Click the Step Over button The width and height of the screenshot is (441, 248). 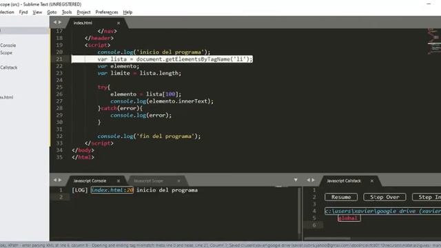[x=384, y=197]
